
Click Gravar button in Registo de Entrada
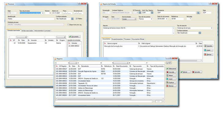click(185, 72)
